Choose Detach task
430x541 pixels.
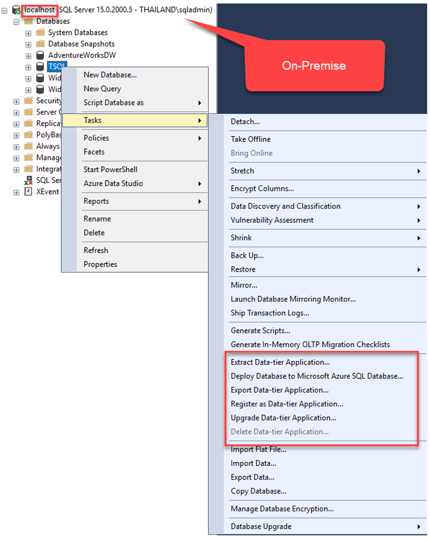pyautogui.click(x=318, y=121)
